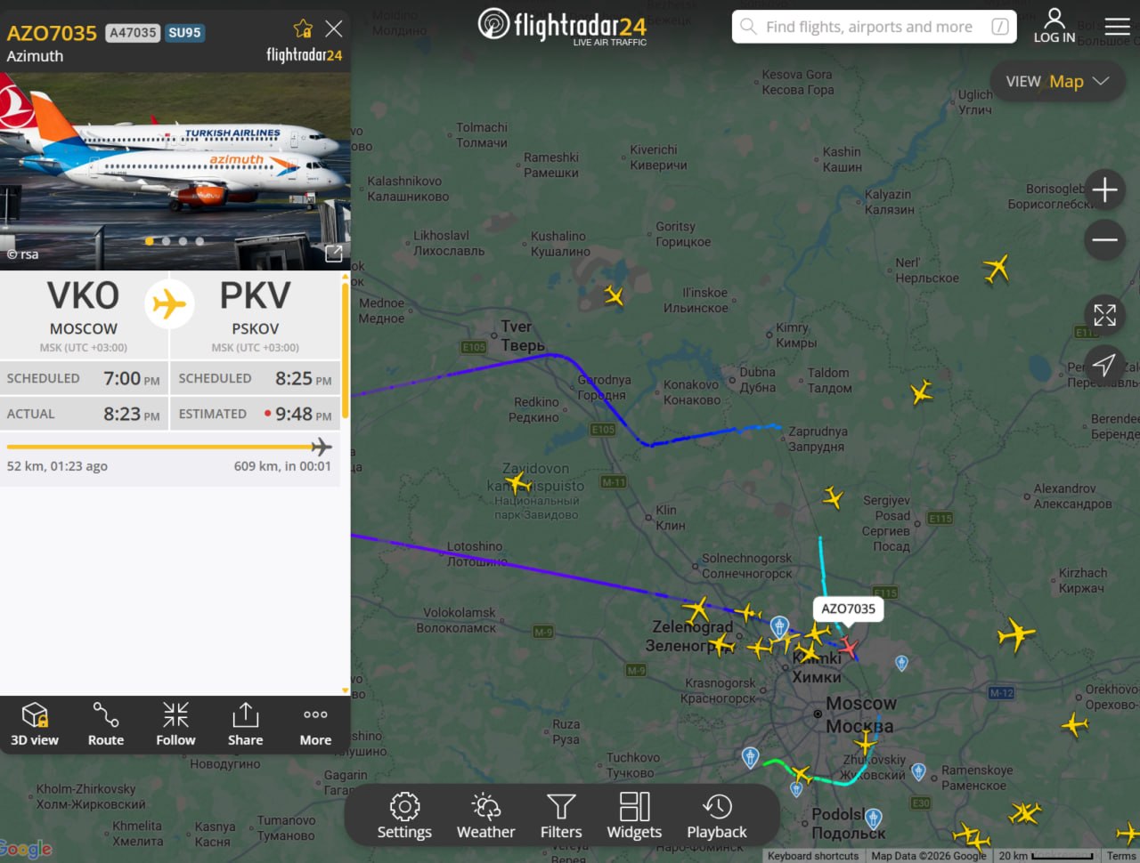Share this flight

pyautogui.click(x=245, y=724)
